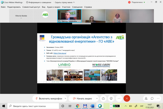This screenshot has height=109, width=163.
Task: Click slide's ABE logo at top right
Action: coord(120,37)
